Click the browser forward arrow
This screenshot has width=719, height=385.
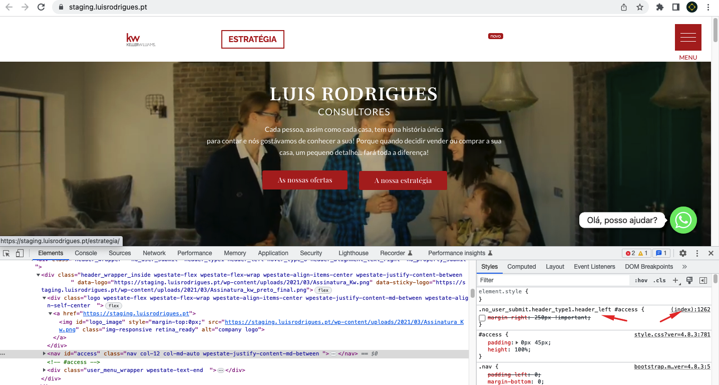point(25,7)
